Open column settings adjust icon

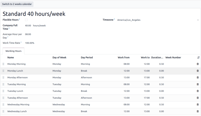[198, 57]
